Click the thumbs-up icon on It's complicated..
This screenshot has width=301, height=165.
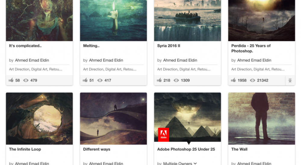[x=11, y=80]
